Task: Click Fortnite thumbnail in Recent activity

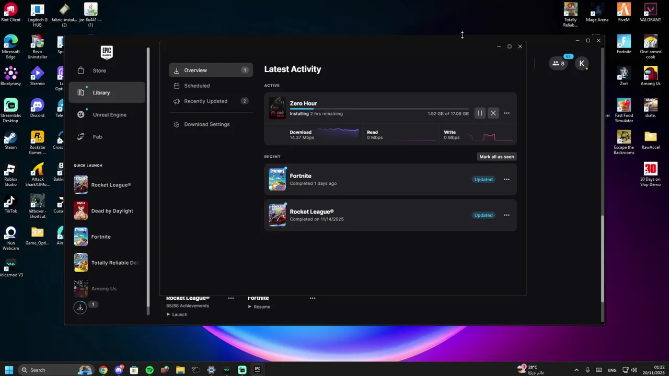Action: point(277,179)
